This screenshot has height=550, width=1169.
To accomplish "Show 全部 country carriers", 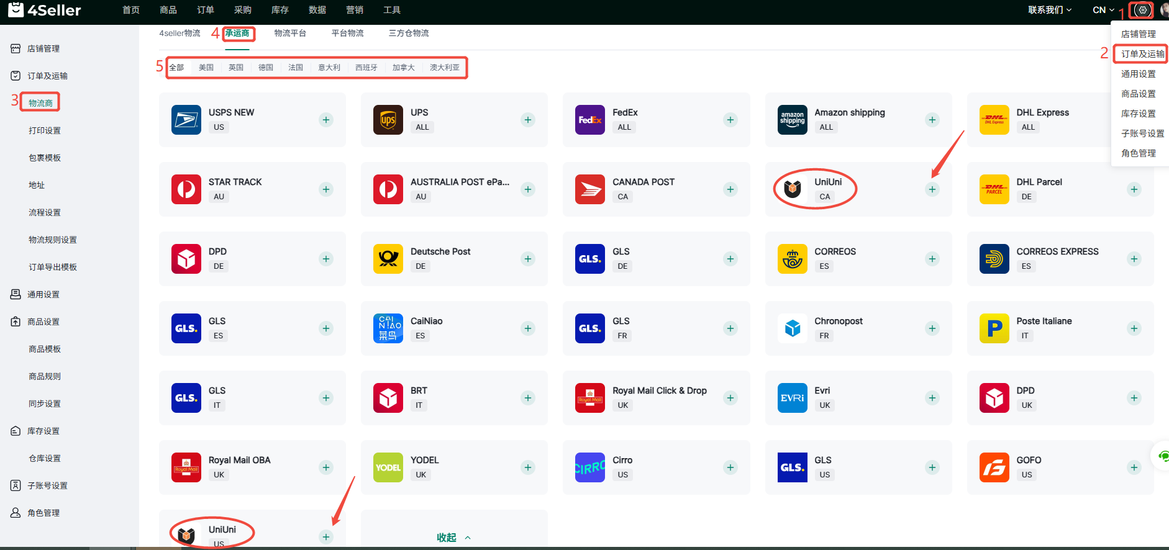I will point(176,68).
